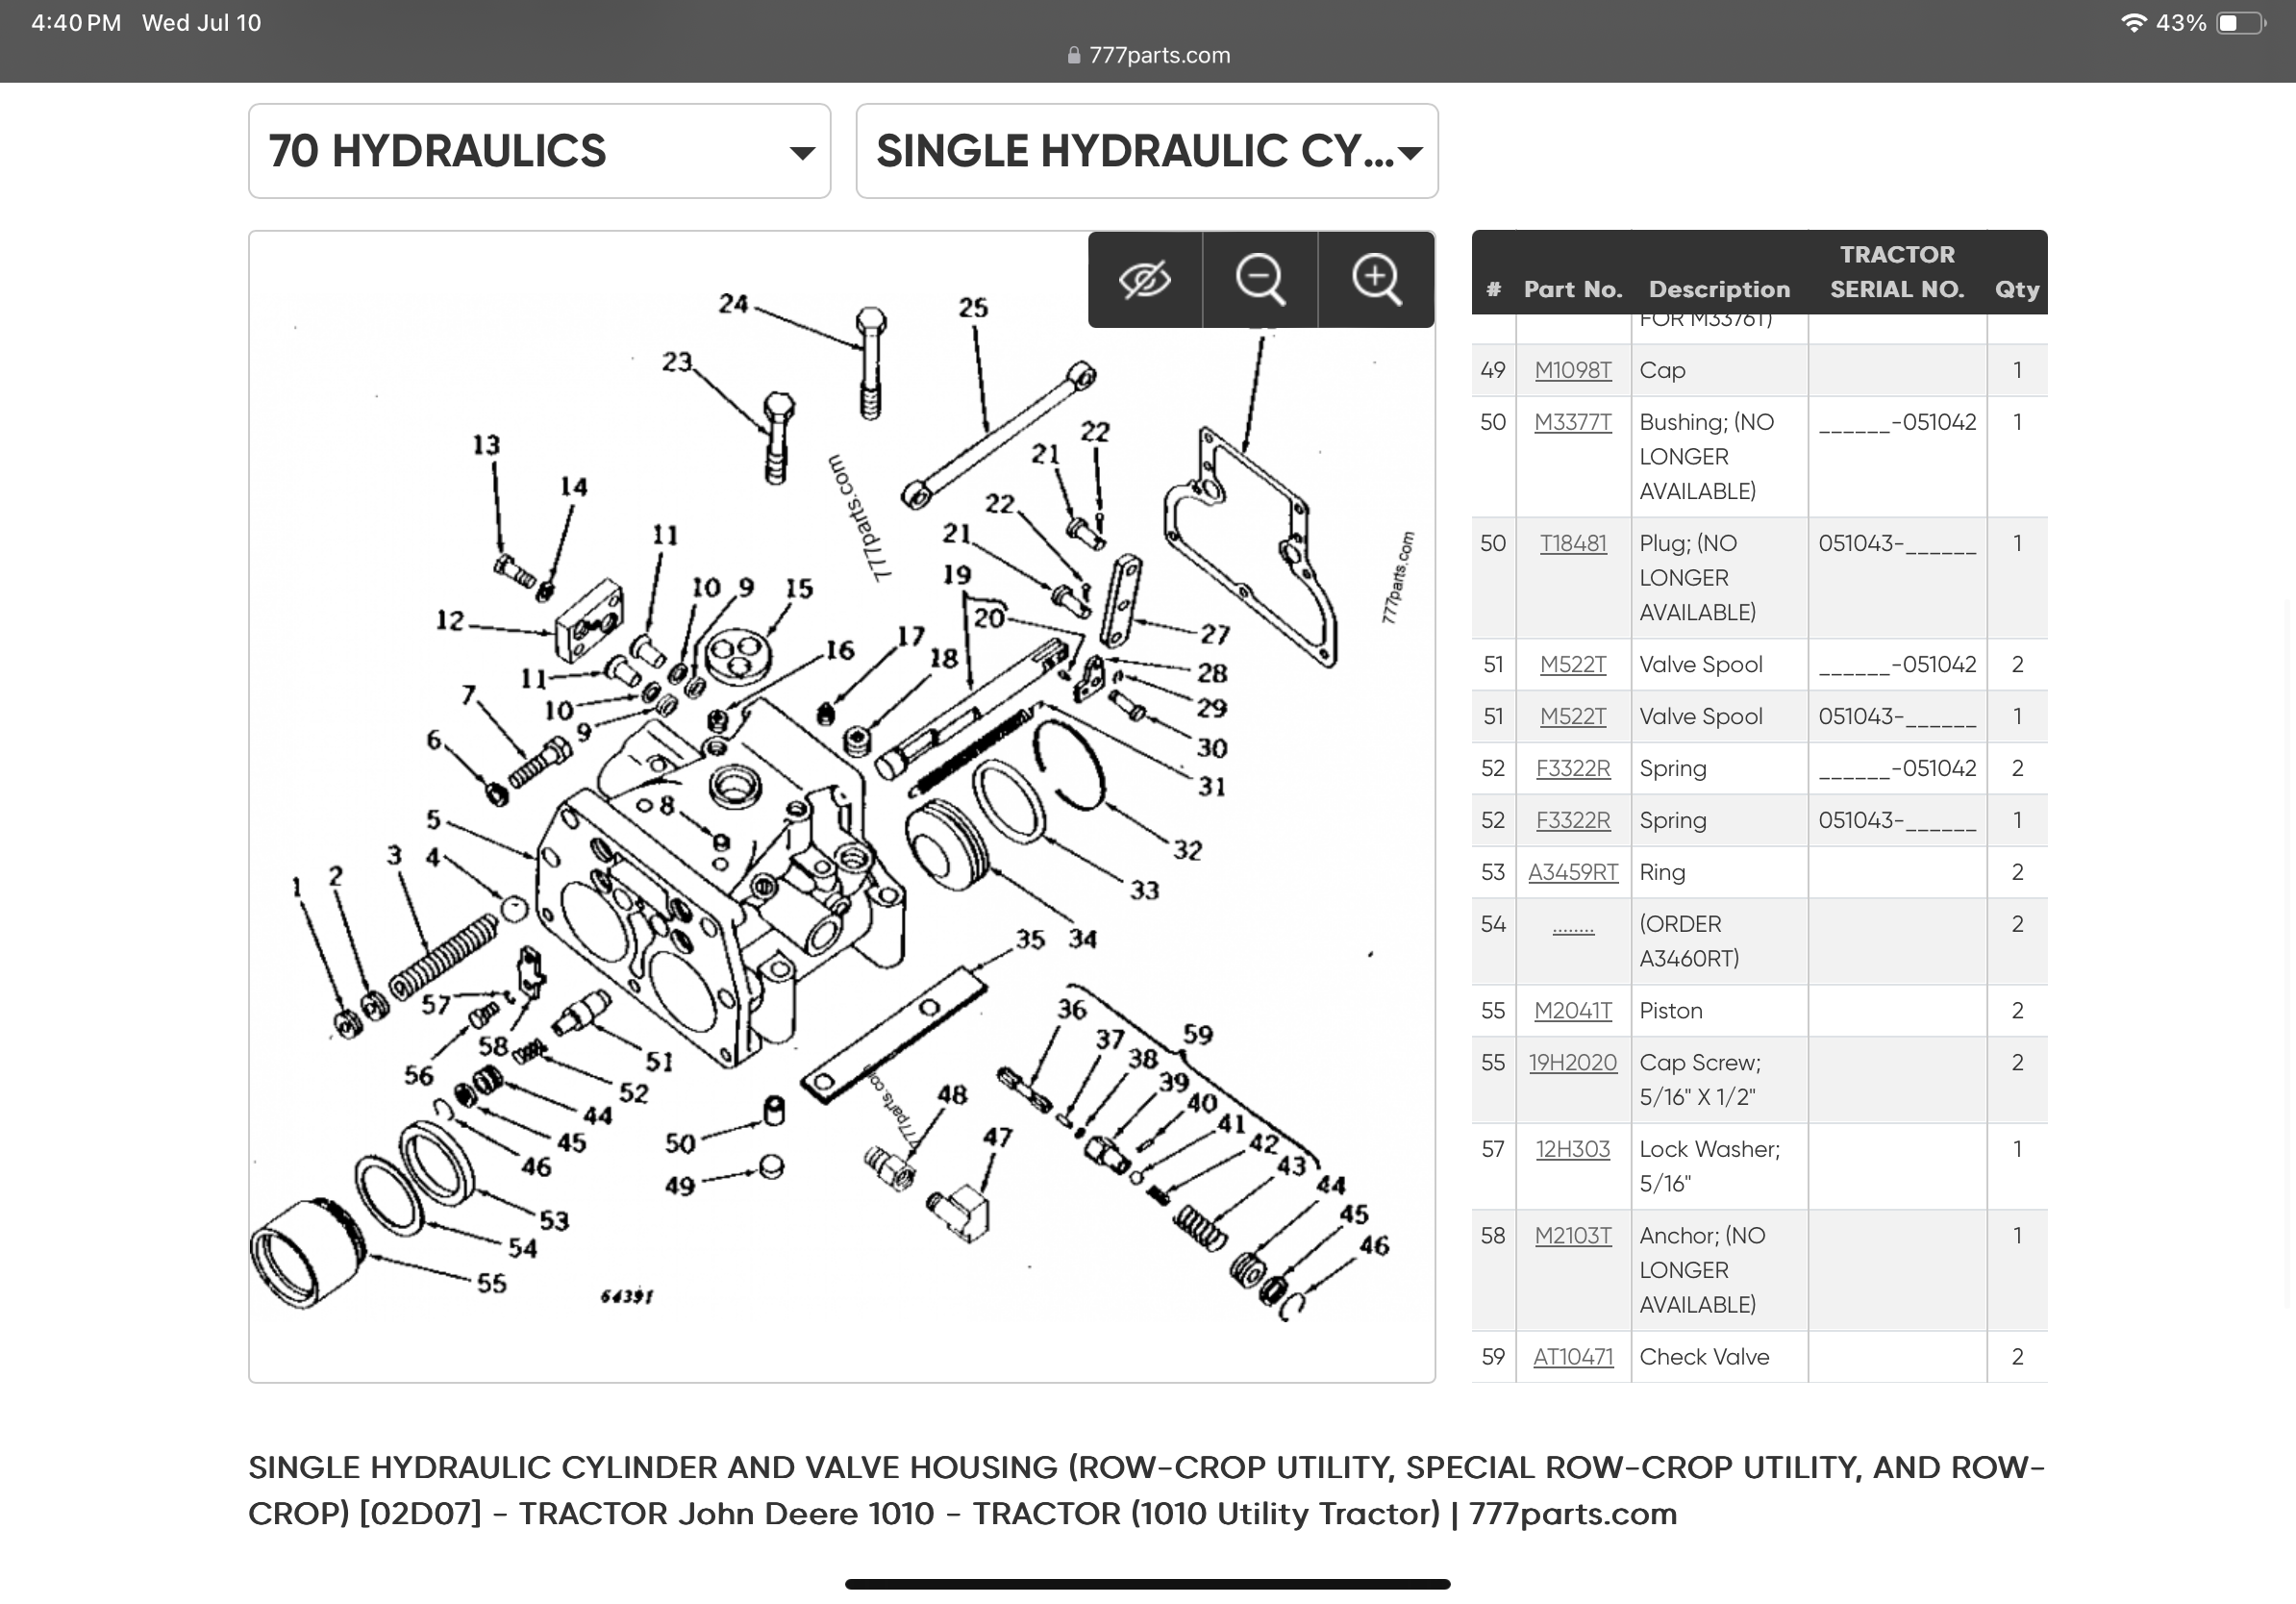Tap callout number 35 in diagram
This screenshot has width=2296, height=1604.
(x=1030, y=939)
